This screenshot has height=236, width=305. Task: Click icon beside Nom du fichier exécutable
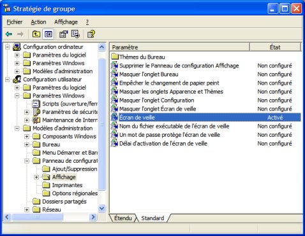coord(115,126)
